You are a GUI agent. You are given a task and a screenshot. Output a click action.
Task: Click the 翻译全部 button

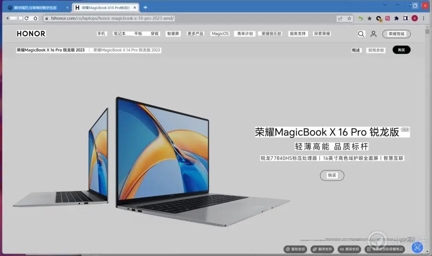tap(322, 249)
